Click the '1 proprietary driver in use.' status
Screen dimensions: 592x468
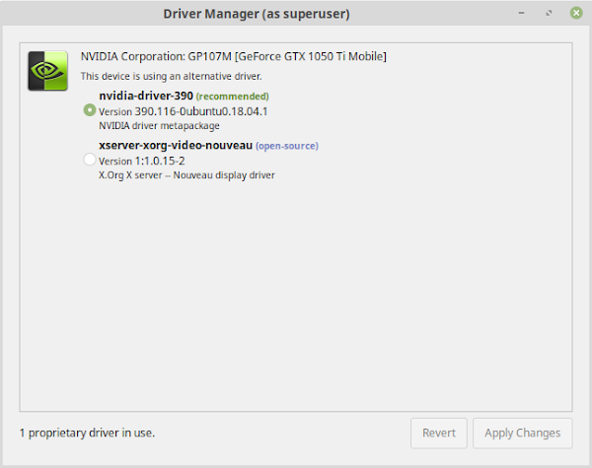pyautogui.click(x=87, y=433)
